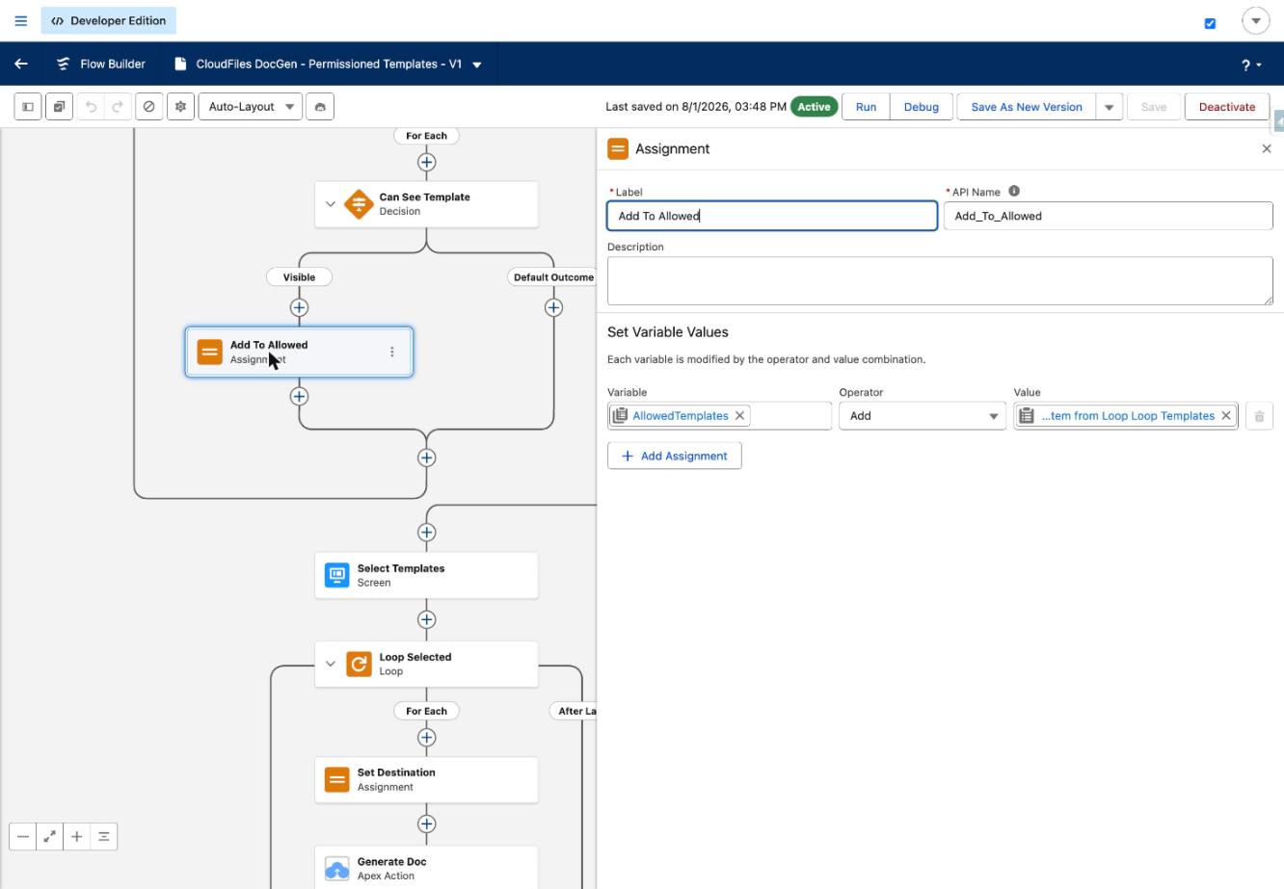Collapse the Loop Selected chevron
The width and height of the screenshot is (1284, 889).
[331, 664]
